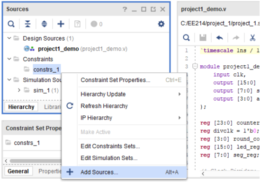Select Hierarchy Update in context menu

point(124,94)
